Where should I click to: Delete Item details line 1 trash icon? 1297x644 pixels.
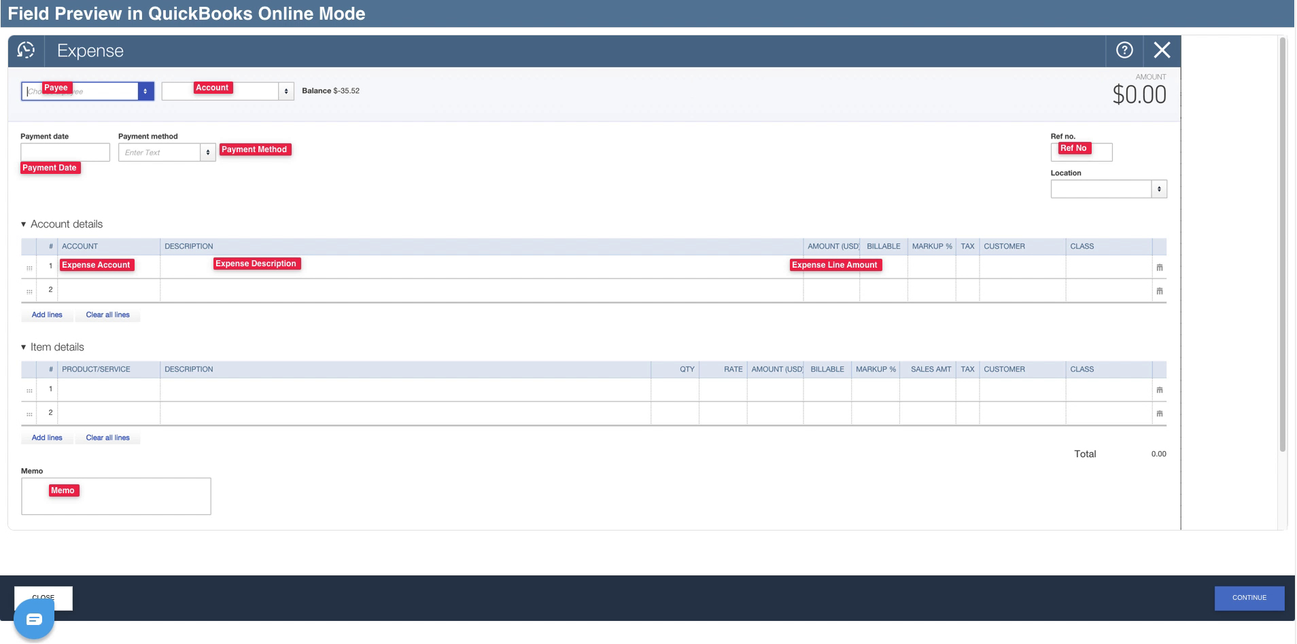pyautogui.click(x=1160, y=391)
